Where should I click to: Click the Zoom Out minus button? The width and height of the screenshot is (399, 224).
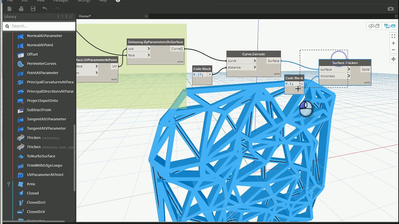pos(393,50)
